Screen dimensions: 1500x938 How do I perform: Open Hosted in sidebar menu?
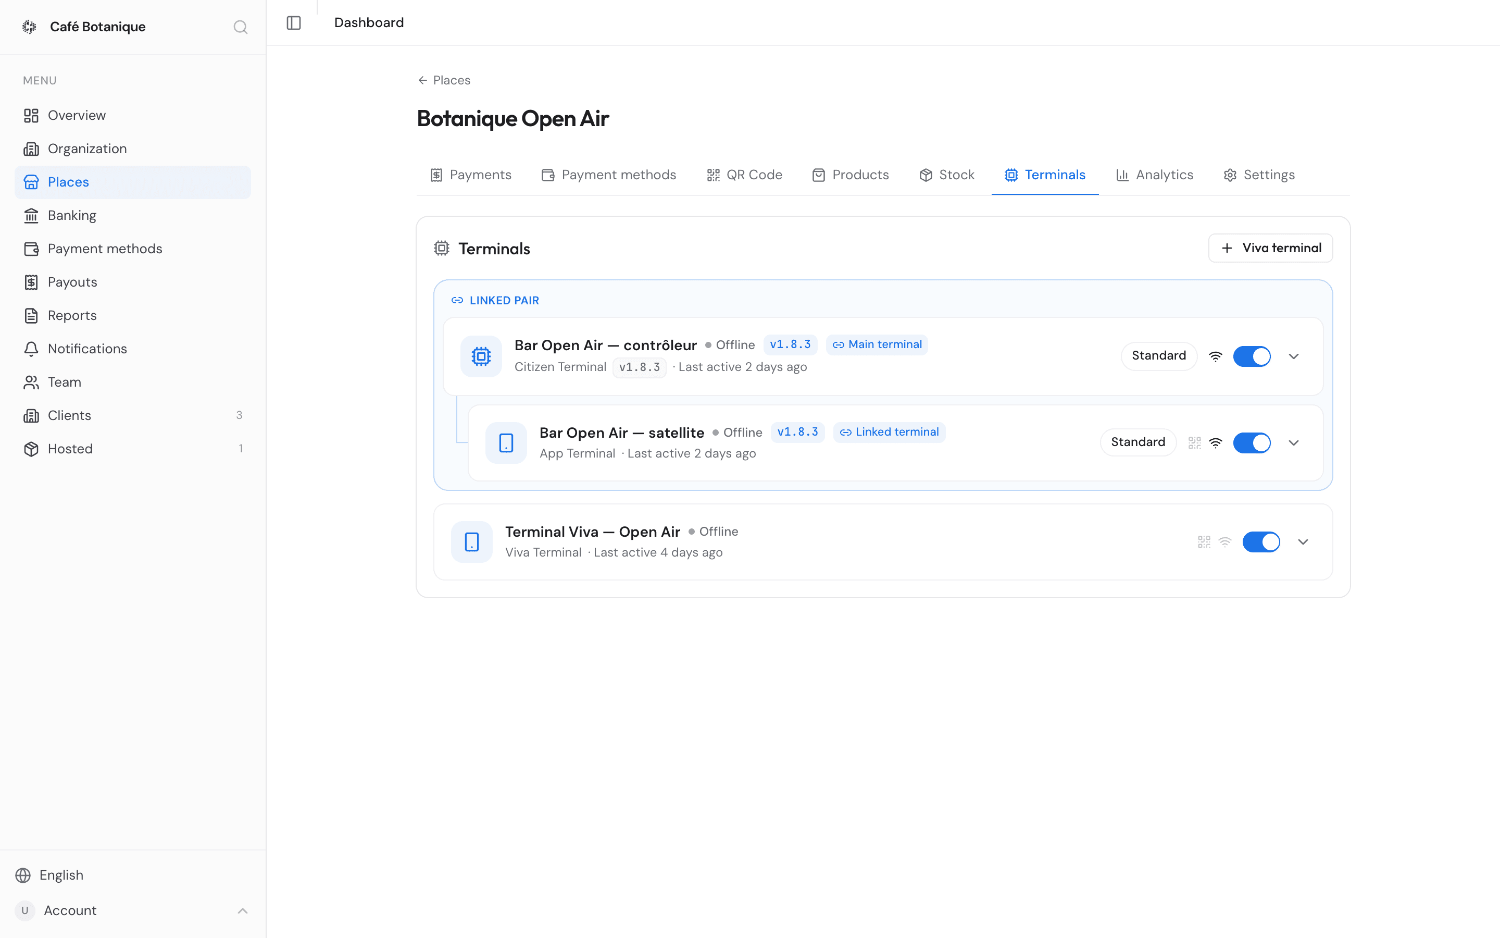pos(133,449)
